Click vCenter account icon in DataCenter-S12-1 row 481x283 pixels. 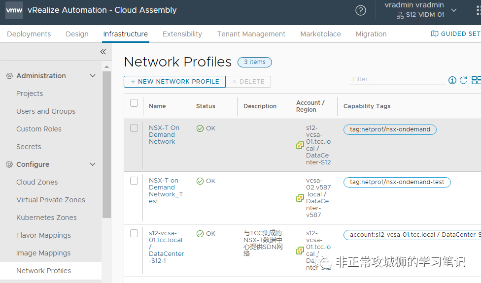(300, 251)
